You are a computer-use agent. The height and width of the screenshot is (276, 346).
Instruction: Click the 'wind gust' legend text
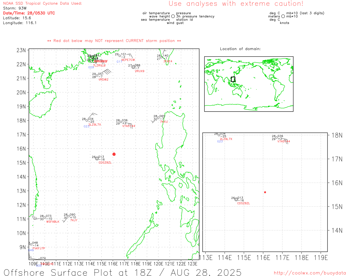pyautogui.click(x=175, y=23)
